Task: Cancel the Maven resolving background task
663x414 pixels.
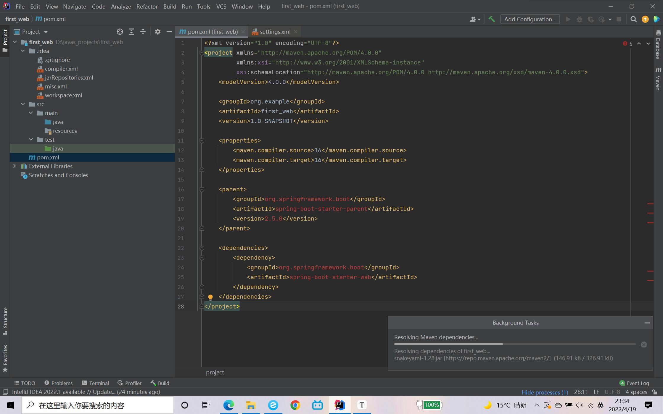Action: (643, 345)
